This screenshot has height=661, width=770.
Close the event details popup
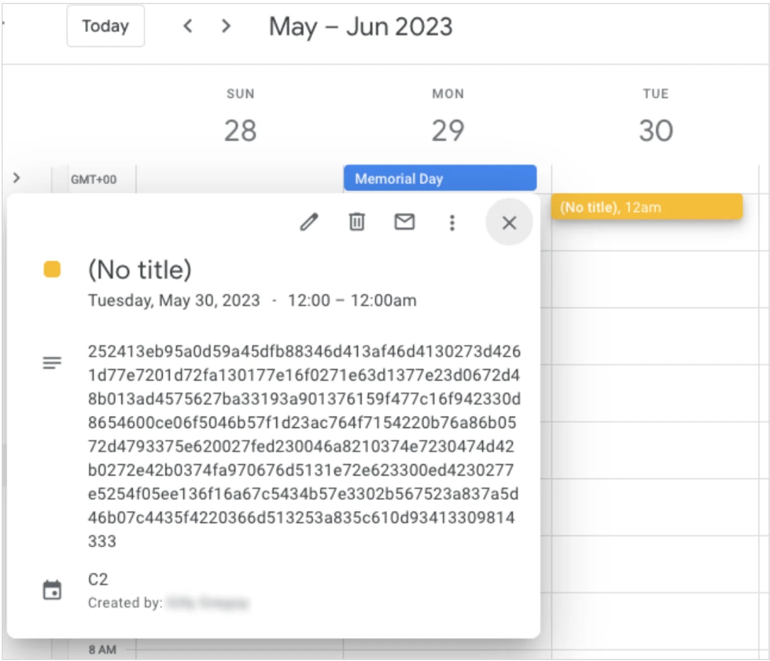pyautogui.click(x=509, y=223)
